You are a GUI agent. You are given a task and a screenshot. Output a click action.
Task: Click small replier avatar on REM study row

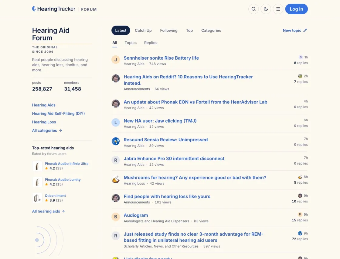(300, 233)
